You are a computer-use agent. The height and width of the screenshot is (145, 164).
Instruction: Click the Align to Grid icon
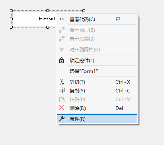click(62, 49)
